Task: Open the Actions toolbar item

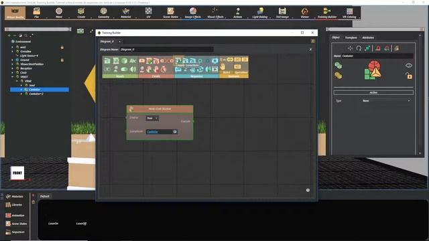Action: (237, 13)
